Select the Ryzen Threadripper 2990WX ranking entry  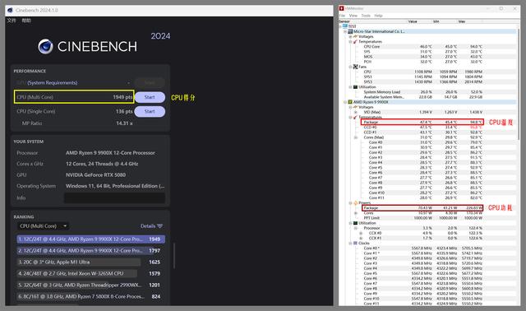[x=90, y=285]
